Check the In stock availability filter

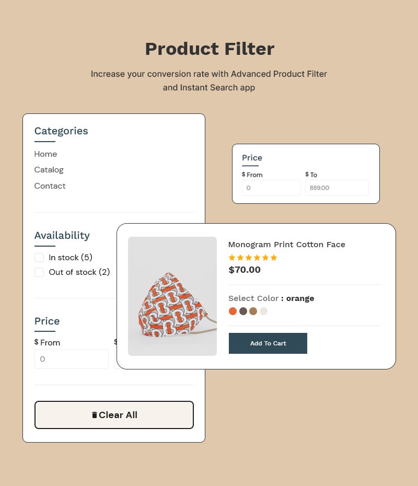point(39,257)
